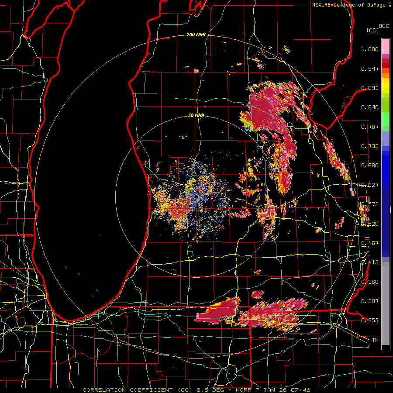393x393 pixels.
Task: Pick the light pink top color bar segment
Action: (386, 46)
